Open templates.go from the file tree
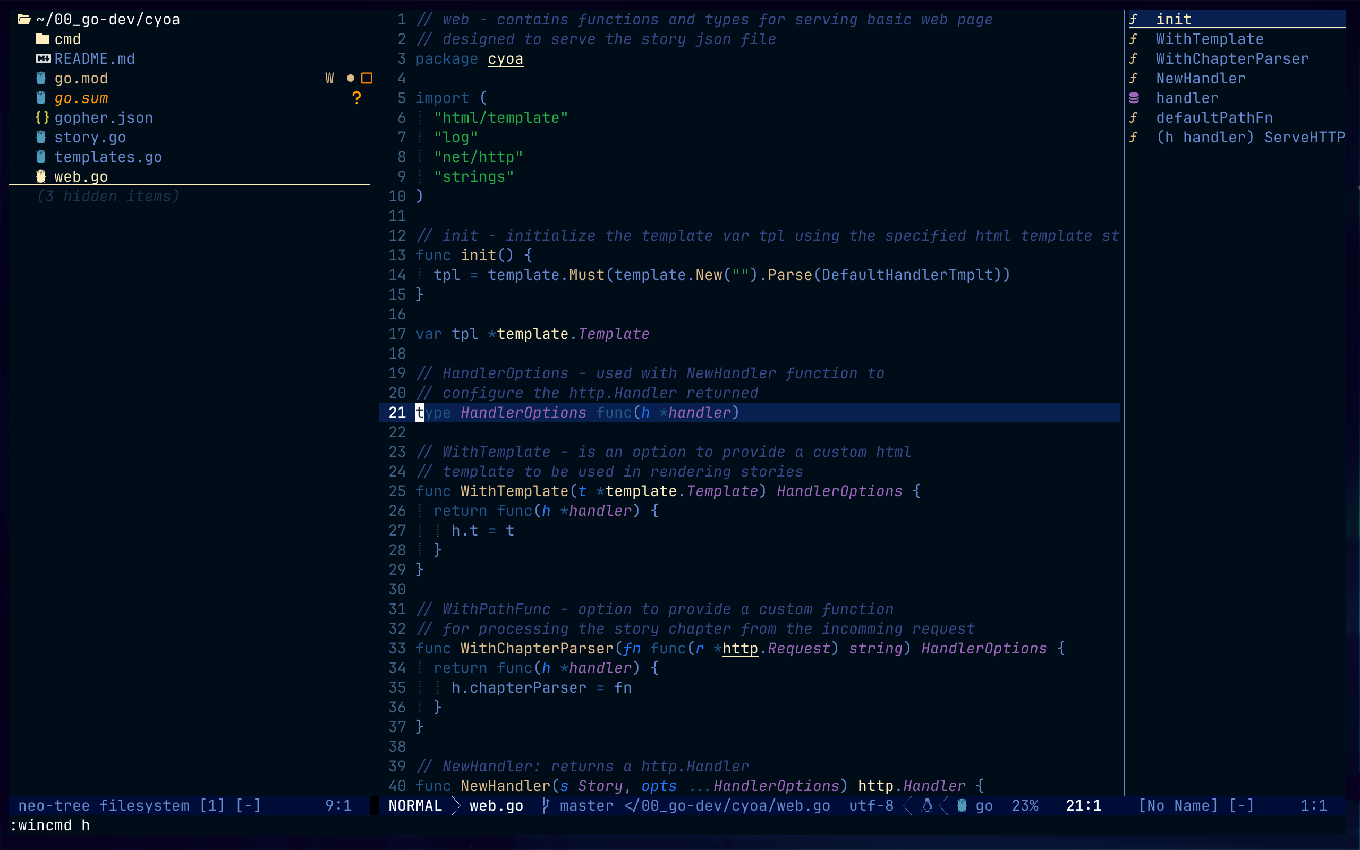 point(108,157)
